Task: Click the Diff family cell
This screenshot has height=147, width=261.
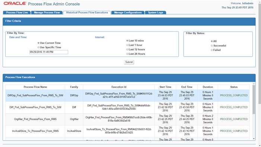Action: [74, 107]
